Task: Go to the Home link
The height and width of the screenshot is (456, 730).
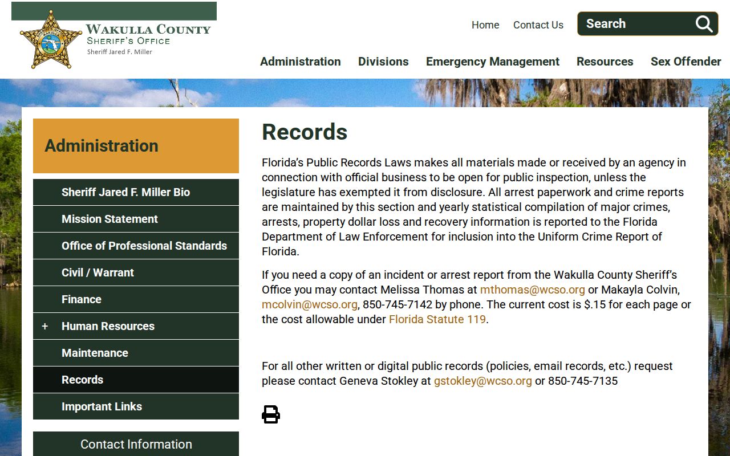Action: coord(485,25)
